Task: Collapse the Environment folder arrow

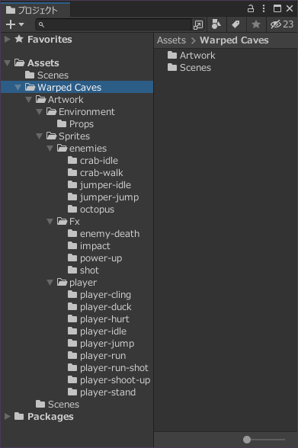Action: coord(40,112)
